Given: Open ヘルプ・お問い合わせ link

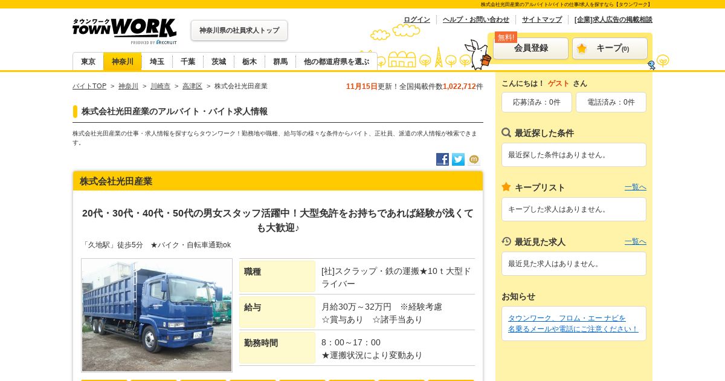Looking at the screenshot, I should click(476, 19).
